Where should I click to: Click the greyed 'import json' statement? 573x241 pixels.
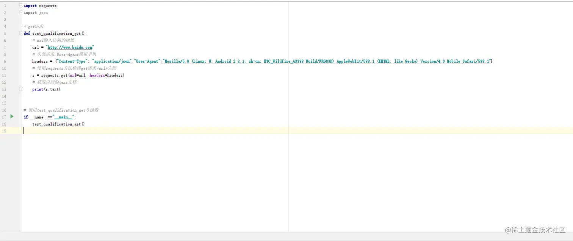point(36,13)
